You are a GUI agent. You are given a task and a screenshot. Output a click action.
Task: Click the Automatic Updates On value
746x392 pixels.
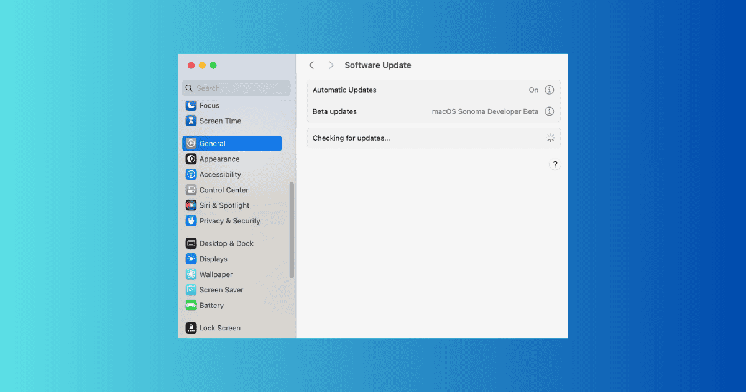[x=533, y=90]
